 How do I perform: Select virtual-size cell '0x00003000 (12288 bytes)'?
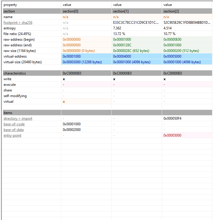pos(82,62)
